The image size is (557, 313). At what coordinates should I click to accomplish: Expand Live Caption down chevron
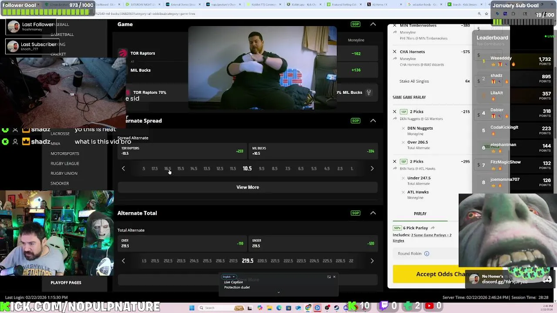278,292
